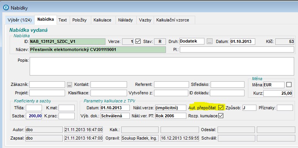Click the Datum field in Parametry kalkulace
298x148 pixels.
pyautogui.click(x=115, y=108)
